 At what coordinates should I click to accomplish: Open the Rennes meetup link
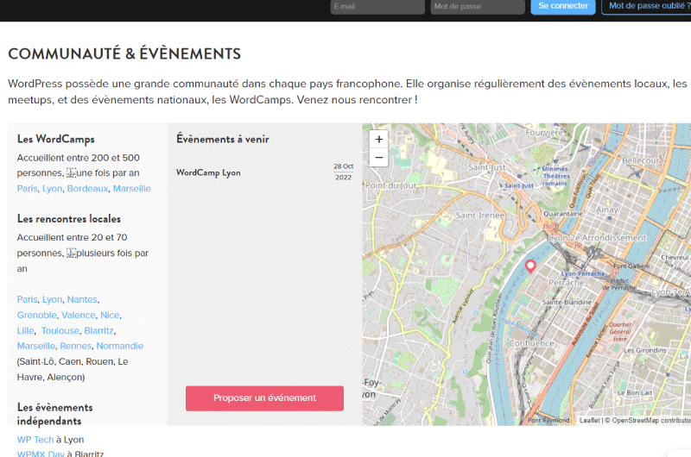[x=76, y=346]
